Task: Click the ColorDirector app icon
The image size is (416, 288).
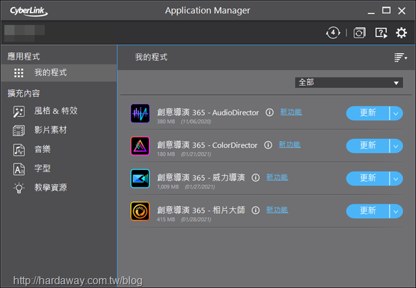Action: (x=140, y=146)
